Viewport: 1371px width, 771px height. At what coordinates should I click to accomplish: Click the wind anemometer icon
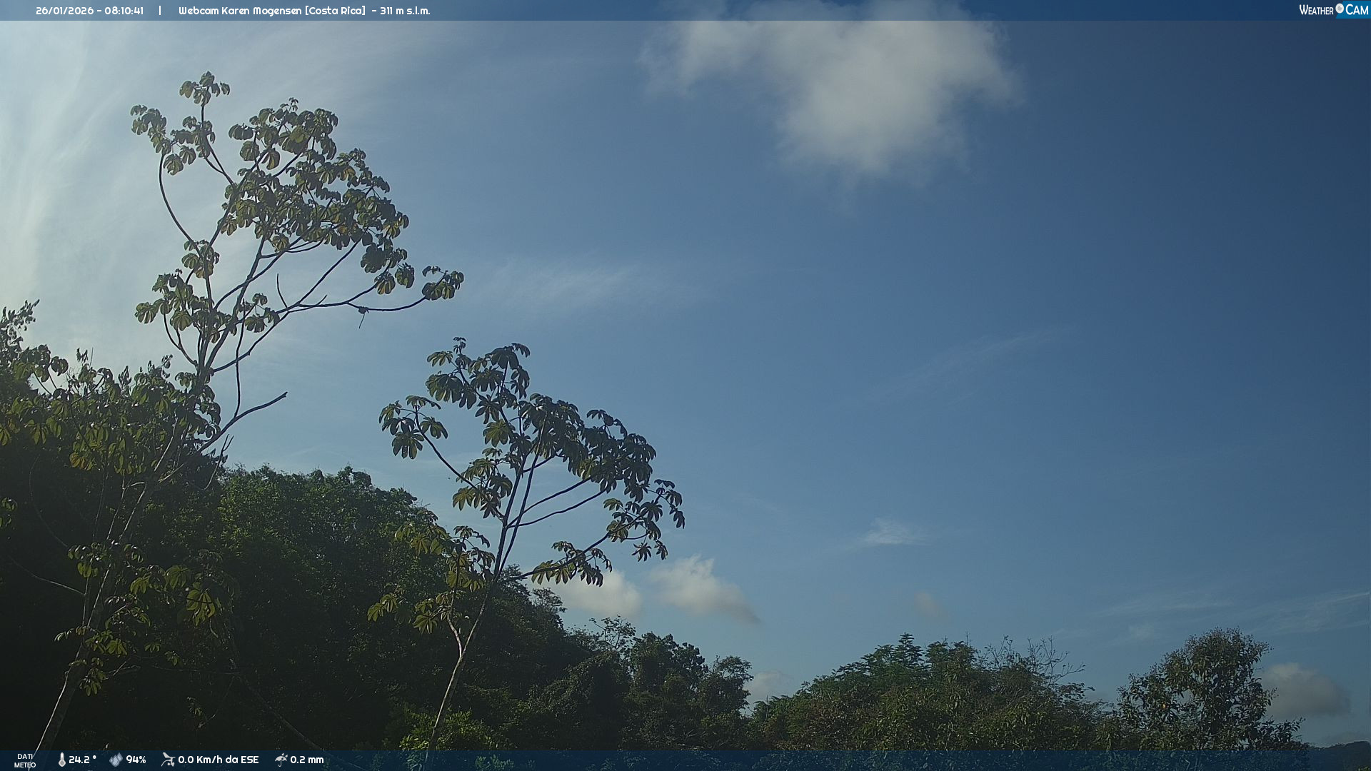pos(168,760)
